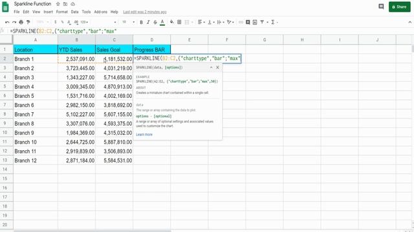This screenshot has width=414, height=232.
Task: Click decrease decimal places icon
Action: (x=69, y=22)
